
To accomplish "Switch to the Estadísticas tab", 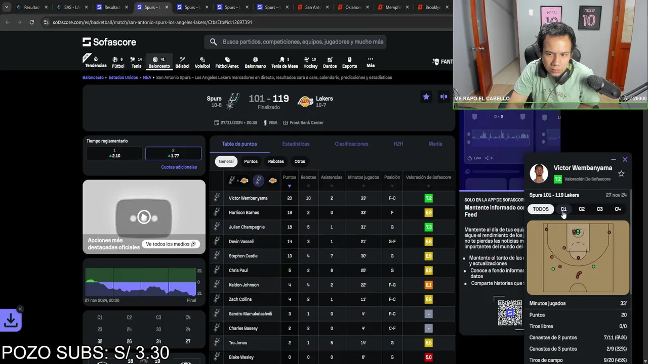I will (x=296, y=144).
